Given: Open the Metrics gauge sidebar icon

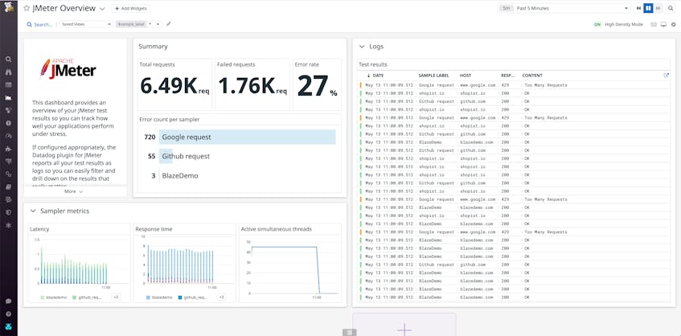Looking at the screenshot, I should tap(9, 136).
